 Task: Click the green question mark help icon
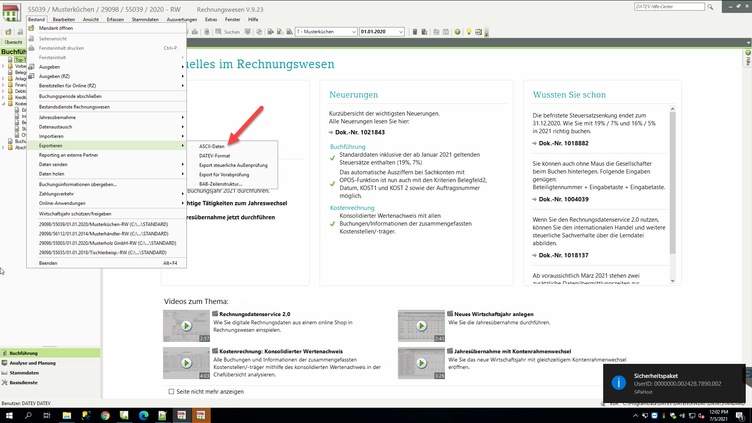[457, 32]
